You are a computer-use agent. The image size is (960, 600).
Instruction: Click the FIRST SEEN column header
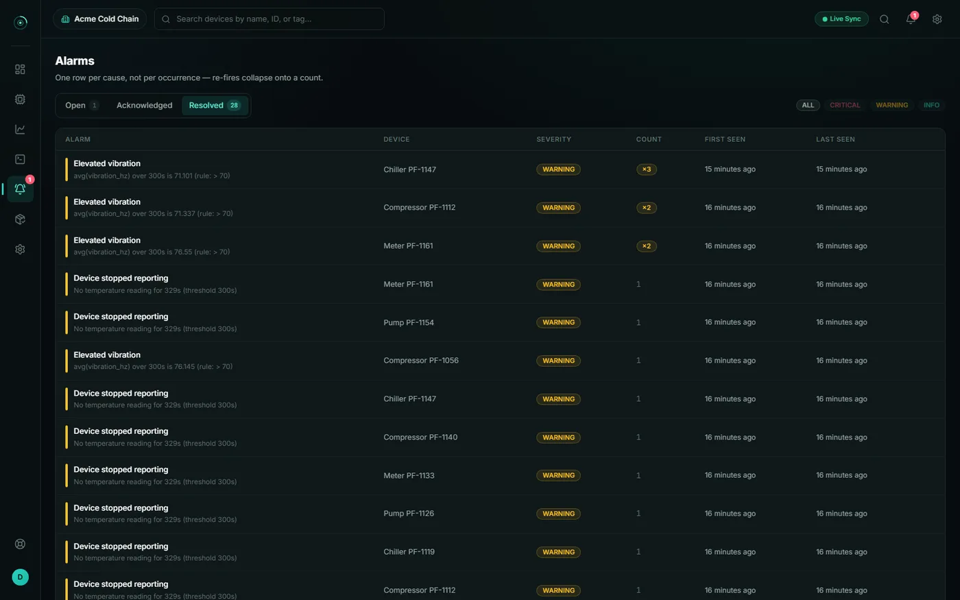click(x=725, y=139)
